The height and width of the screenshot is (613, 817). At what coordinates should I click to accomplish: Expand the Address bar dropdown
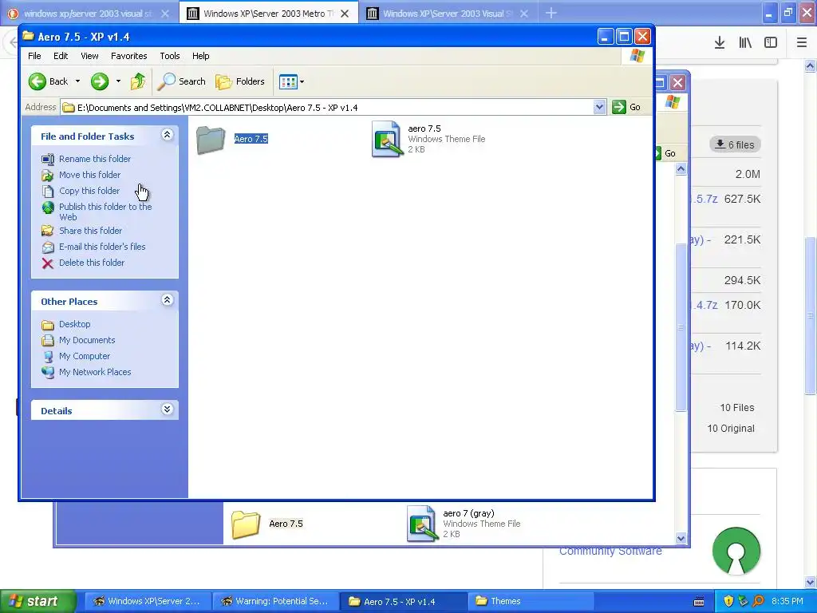599,107
